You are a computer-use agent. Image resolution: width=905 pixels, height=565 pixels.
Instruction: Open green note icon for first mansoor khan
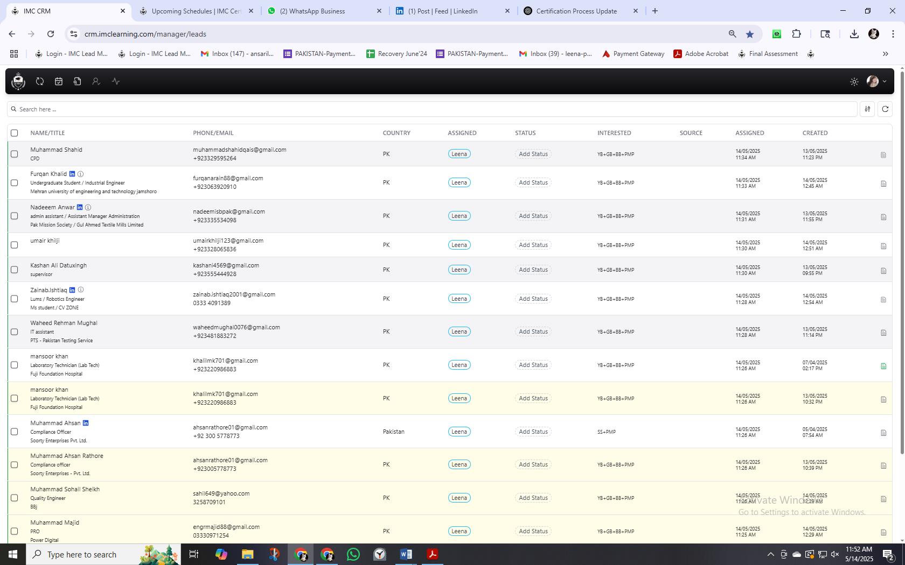[883, 366]
